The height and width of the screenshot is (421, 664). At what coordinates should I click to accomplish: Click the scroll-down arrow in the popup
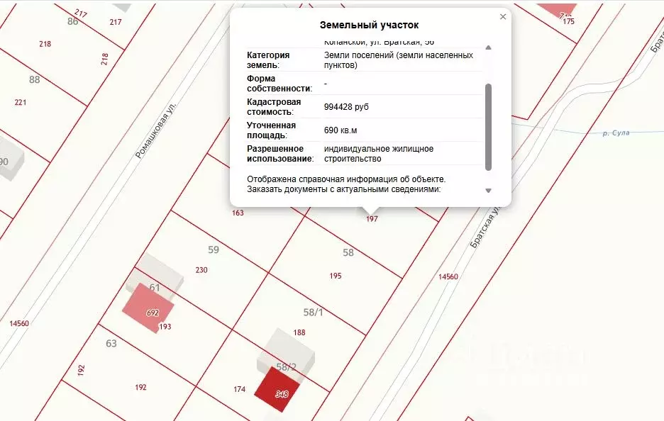tap(487, 191)
